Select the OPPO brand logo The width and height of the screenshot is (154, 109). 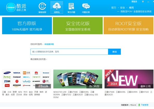point(36,77)
